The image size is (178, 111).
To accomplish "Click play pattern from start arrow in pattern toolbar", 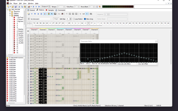I will pyautogui.click(x=32, y=14).
